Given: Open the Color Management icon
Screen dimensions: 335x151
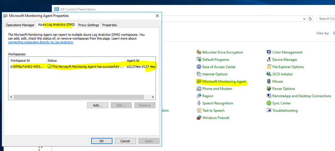Looking at the screenshot, I should click(269, 52).
